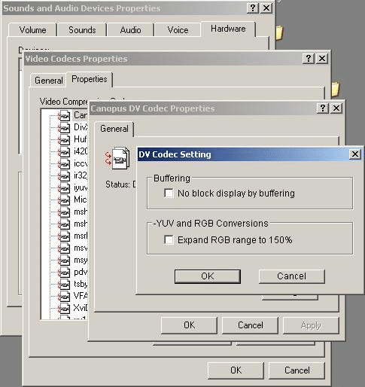Click help button of Canopus DV Codec Properties
Image resolution: width=365 pixels, height=387 pixels.
[323, 108]
